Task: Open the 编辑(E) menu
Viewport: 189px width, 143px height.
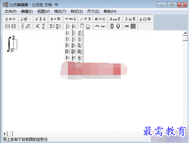Action: coord(27,12)
